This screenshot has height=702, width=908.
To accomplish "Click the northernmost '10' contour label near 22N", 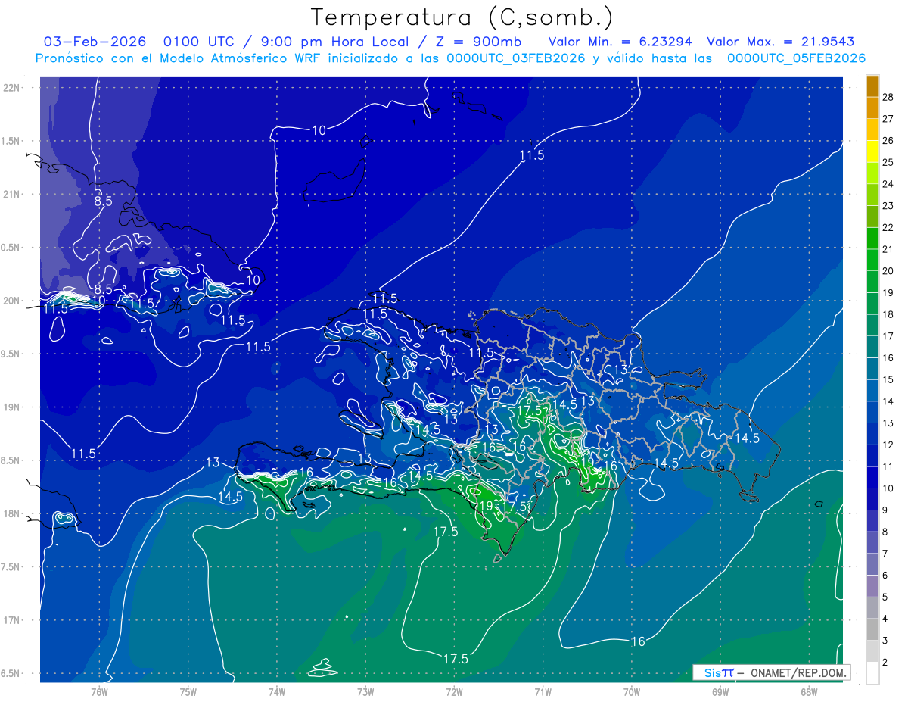I will [319, 130].
